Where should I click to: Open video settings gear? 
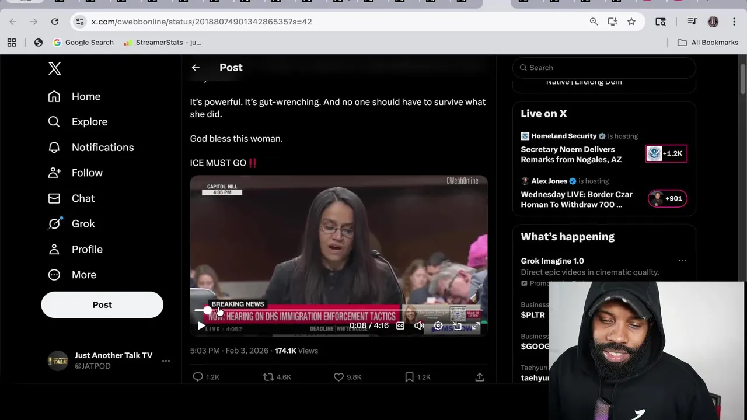coord(438,326)
